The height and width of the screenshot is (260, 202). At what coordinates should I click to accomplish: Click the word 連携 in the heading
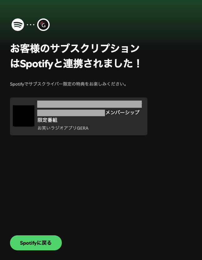73,64
